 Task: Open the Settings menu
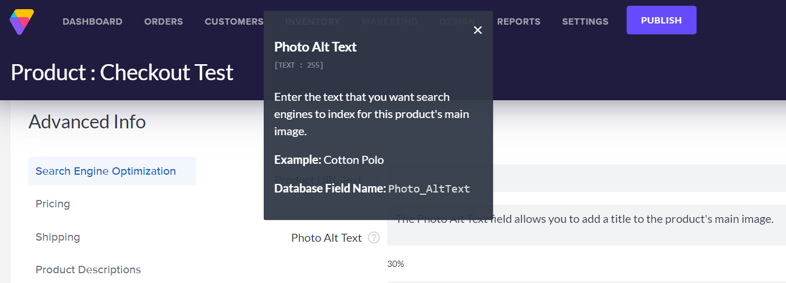pos(585,22)
